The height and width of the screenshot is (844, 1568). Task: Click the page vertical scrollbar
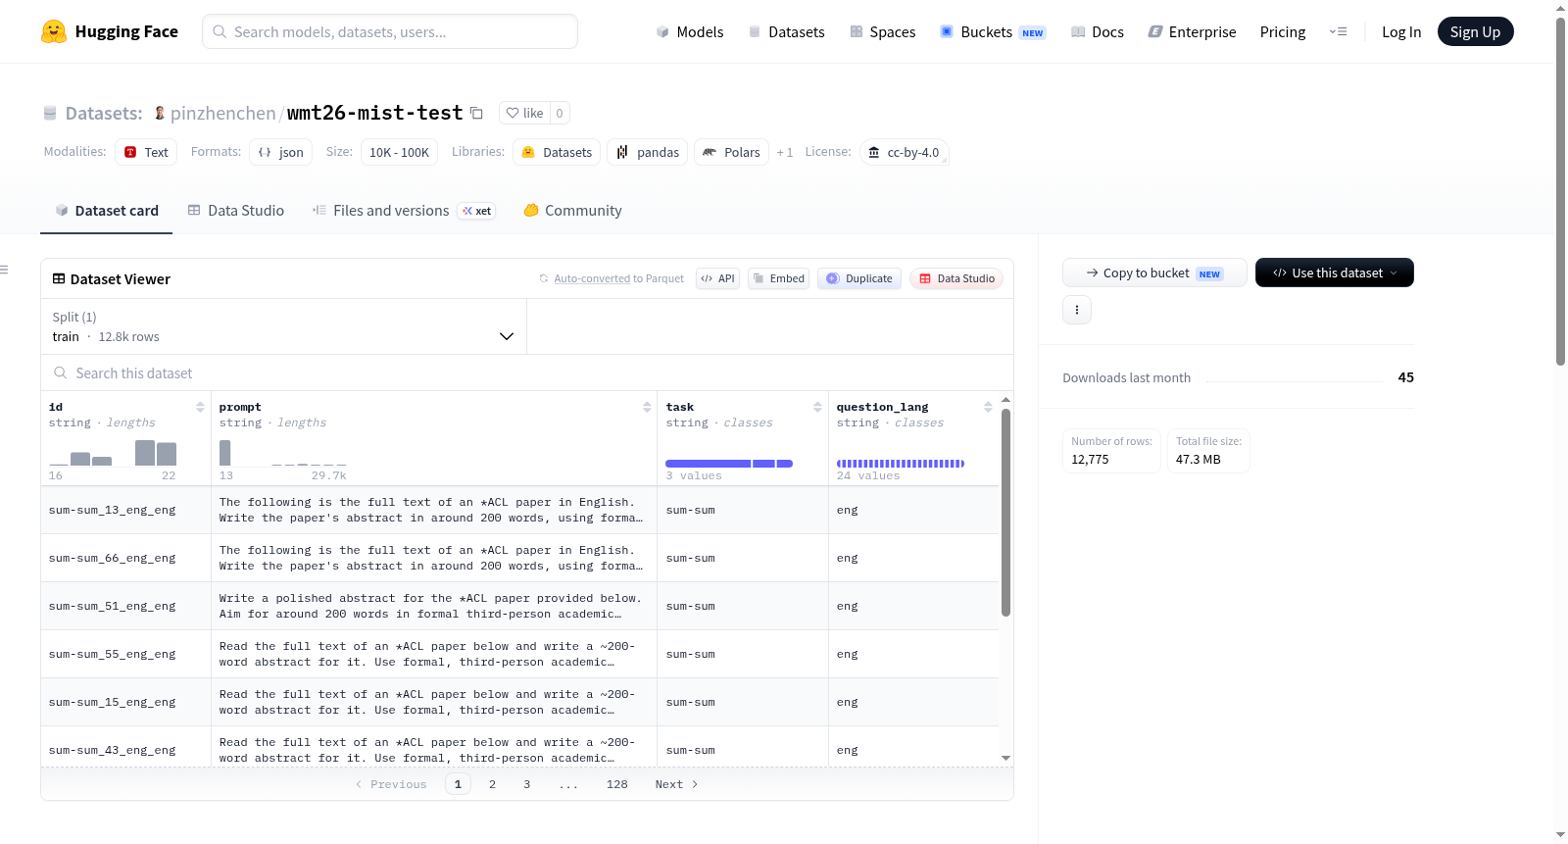coord(1560,191)
